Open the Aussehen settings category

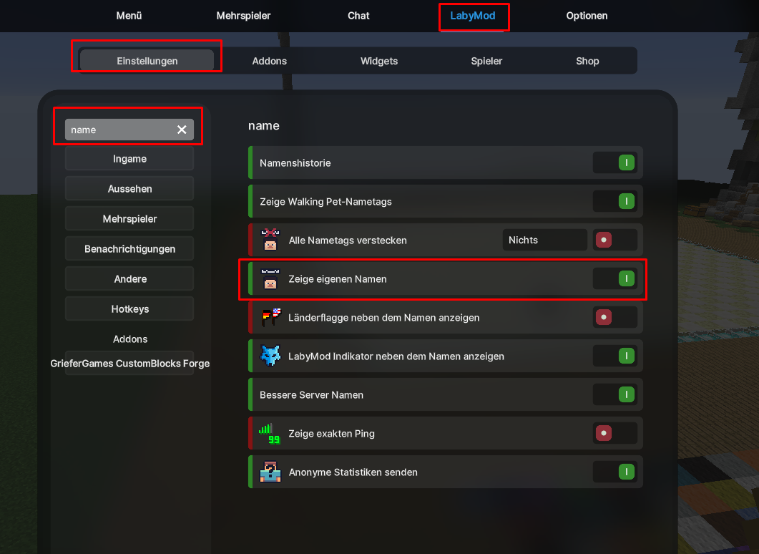click(x=129, y=189)
